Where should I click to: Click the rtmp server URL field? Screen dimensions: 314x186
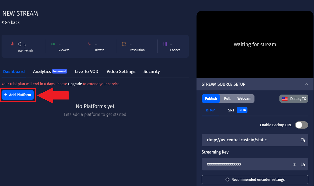coord(255,140)
